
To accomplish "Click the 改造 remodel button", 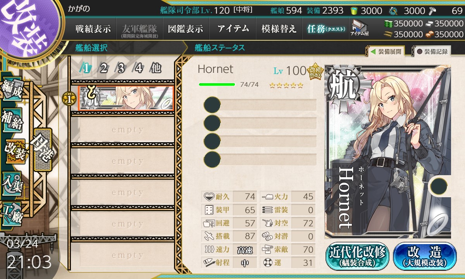I will click(x=425, y=256).
